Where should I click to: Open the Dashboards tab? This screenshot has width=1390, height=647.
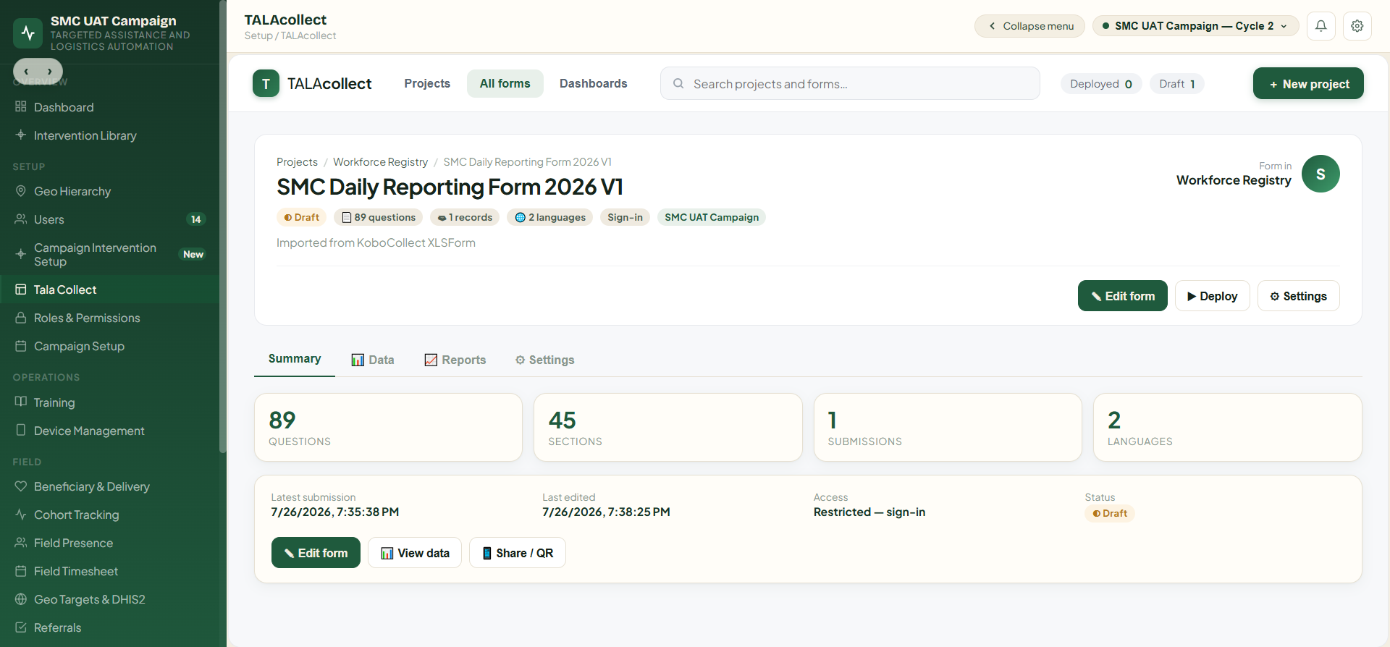tap(594, 83)
